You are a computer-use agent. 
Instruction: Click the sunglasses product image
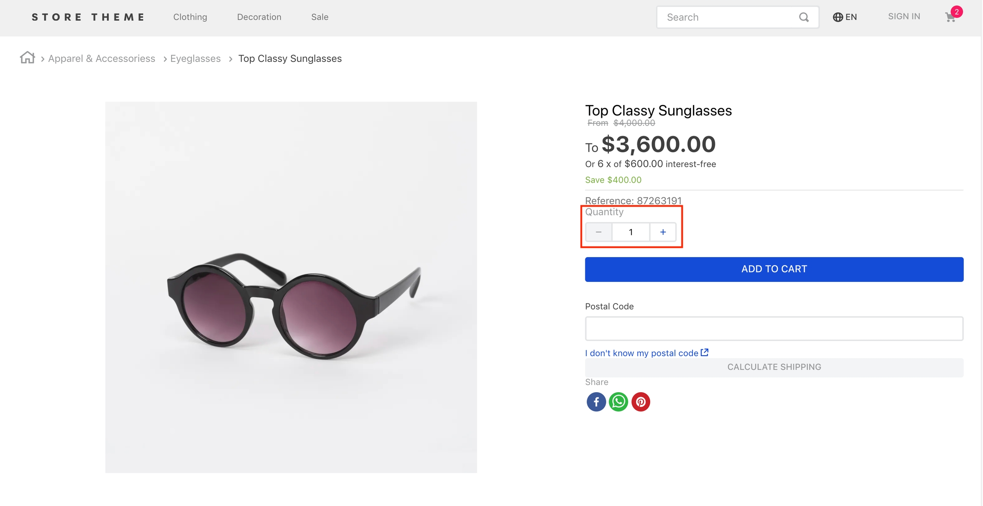pos(291,287)
